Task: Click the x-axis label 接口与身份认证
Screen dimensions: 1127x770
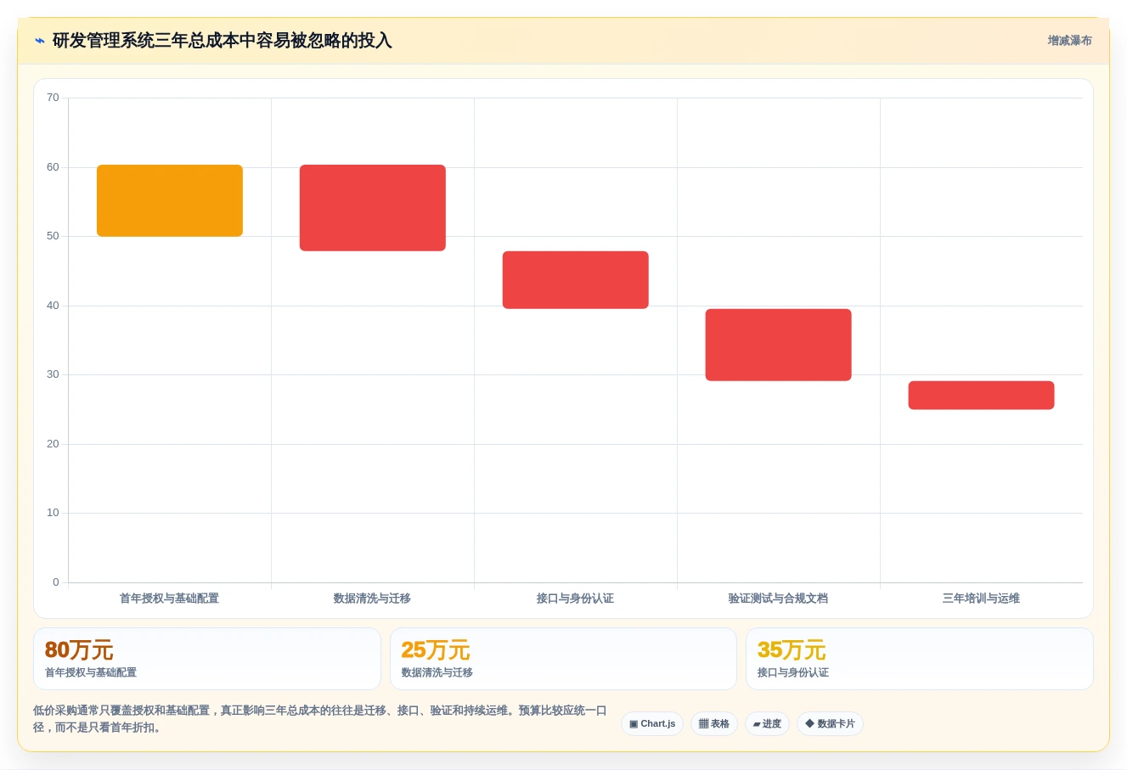Action: pos(576,599)
